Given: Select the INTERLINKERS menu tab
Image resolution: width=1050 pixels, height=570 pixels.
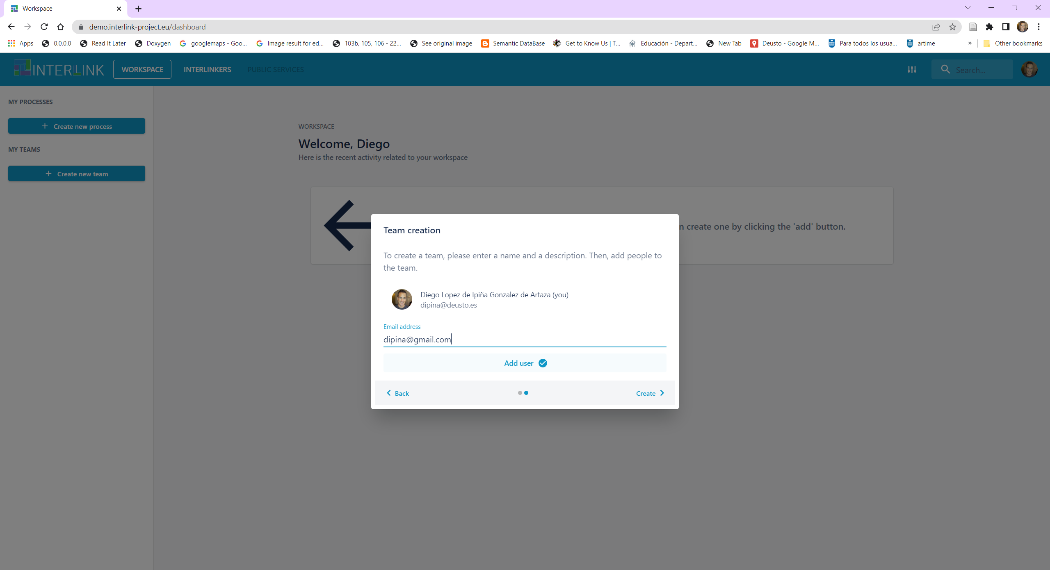Looking at the screenshot, I should (x=206, y=69).
